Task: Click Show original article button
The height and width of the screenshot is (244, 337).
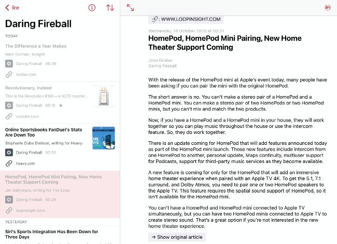Action: 177,237
